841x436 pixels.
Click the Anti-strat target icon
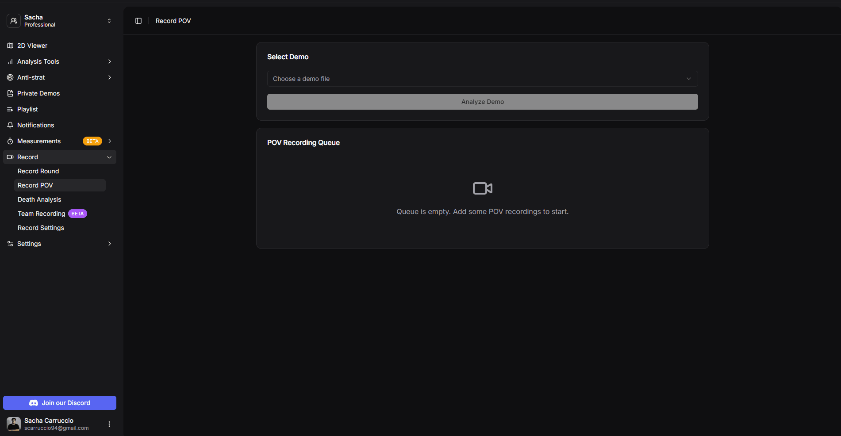click(x=10, y=77)
